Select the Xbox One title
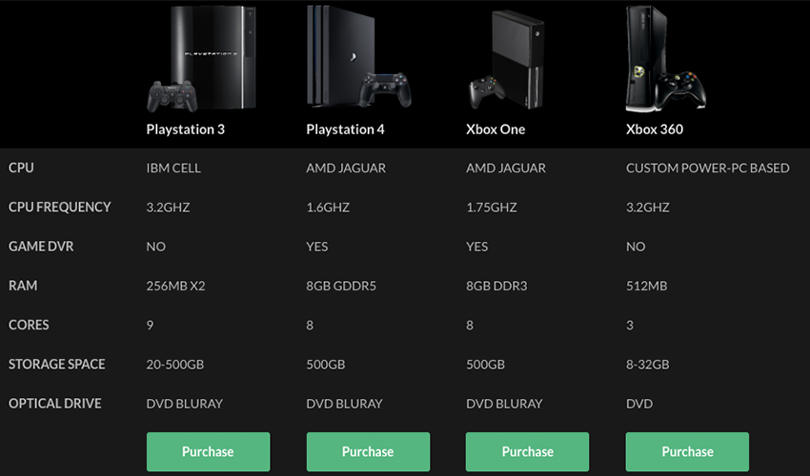 [496, 129]
